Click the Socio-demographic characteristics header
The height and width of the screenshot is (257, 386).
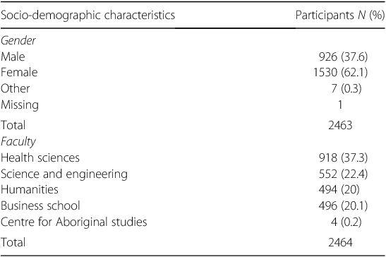[88, 16]
